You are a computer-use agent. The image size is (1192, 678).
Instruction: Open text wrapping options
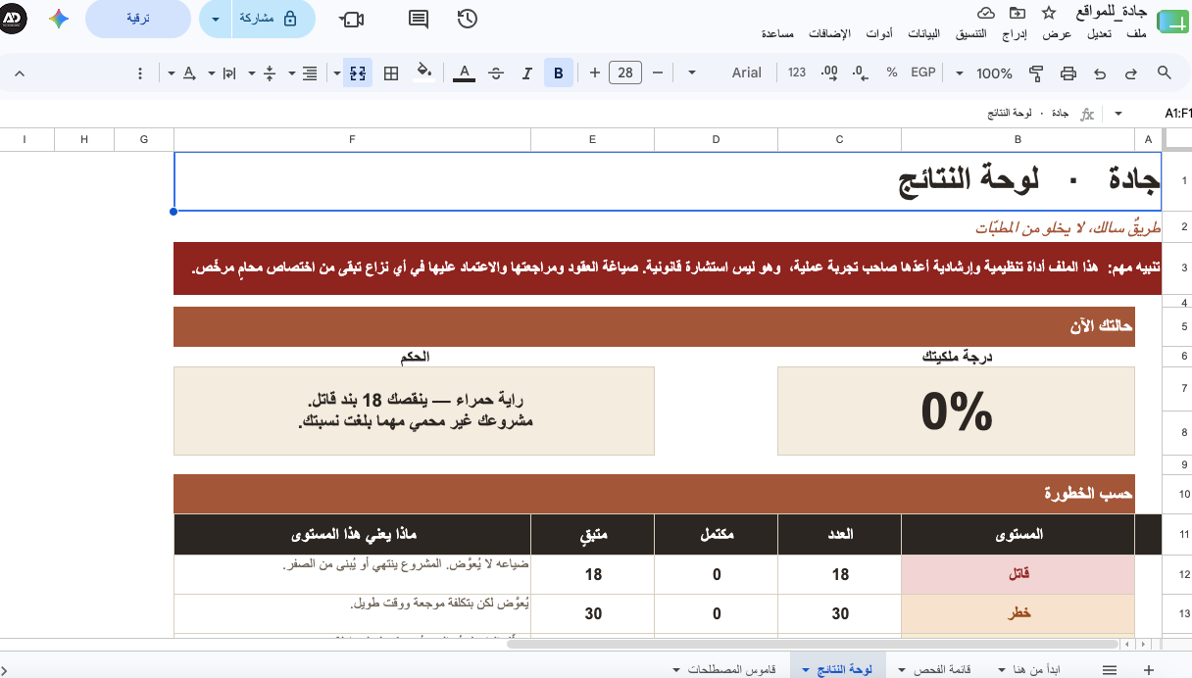223,73
